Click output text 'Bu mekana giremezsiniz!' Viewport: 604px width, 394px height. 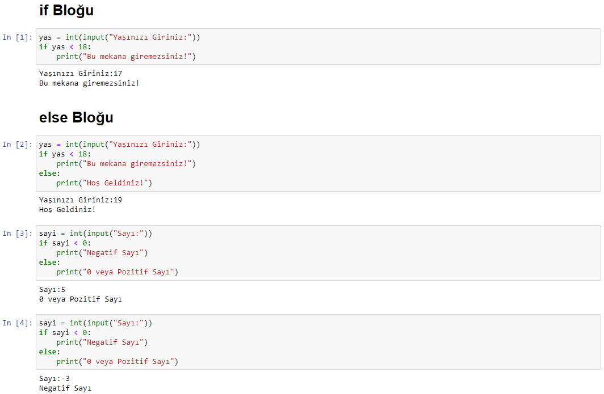pos(89,83)
